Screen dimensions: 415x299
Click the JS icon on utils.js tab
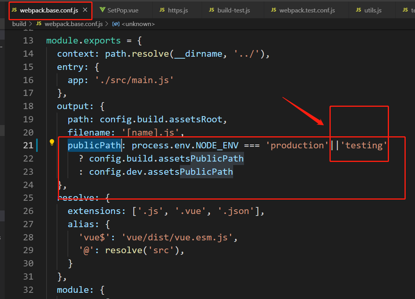(x=358, y=10)
